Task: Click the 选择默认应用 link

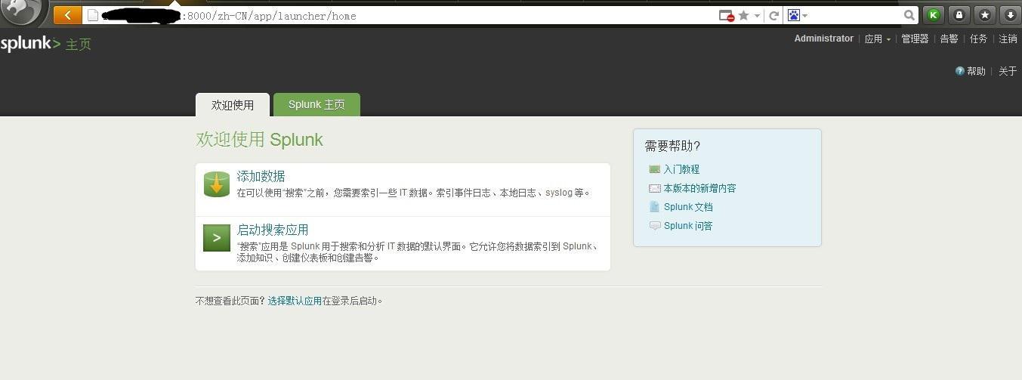Action: pyautogui.click(x=295, y=301)
